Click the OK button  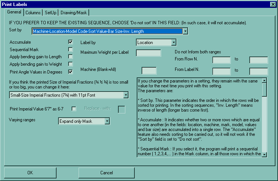[x=30, y=173]
